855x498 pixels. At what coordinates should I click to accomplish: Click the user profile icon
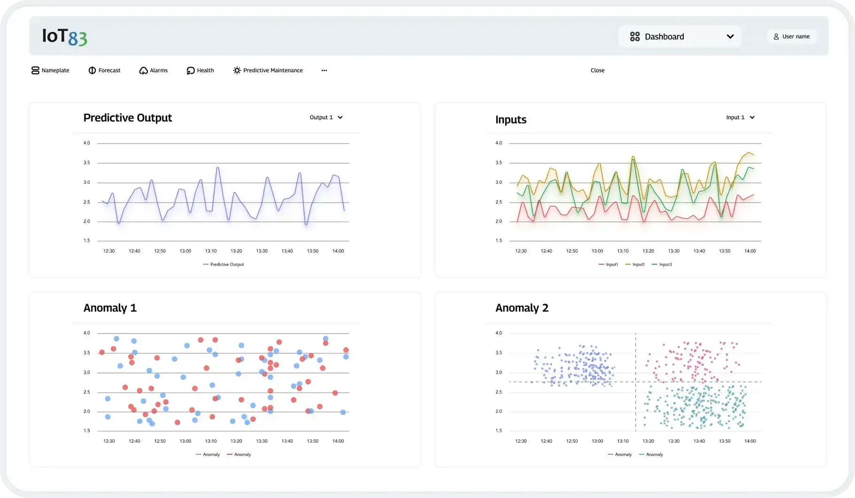point(776,37)
